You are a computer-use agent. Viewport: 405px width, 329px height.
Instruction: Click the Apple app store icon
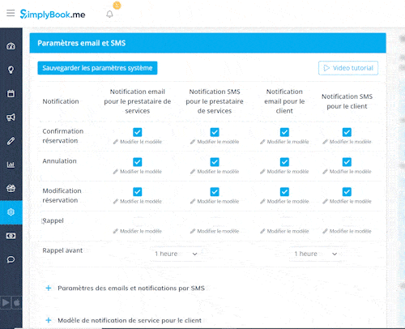pos(17,302)
